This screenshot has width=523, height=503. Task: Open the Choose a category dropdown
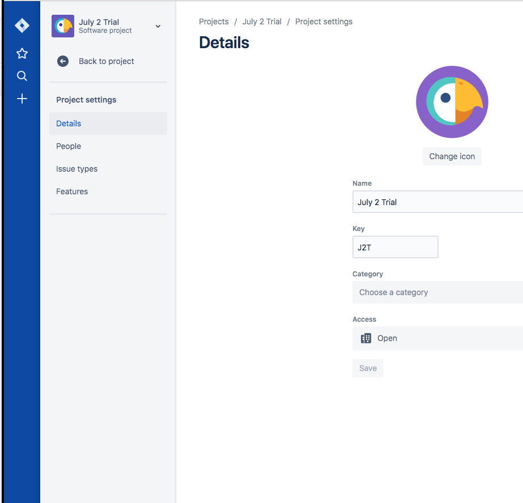point(437,292)
